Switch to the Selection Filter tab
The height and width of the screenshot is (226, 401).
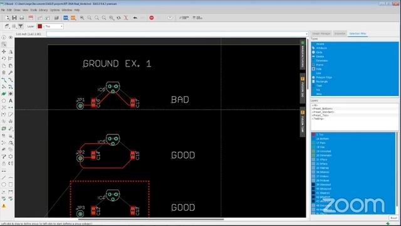358,33
